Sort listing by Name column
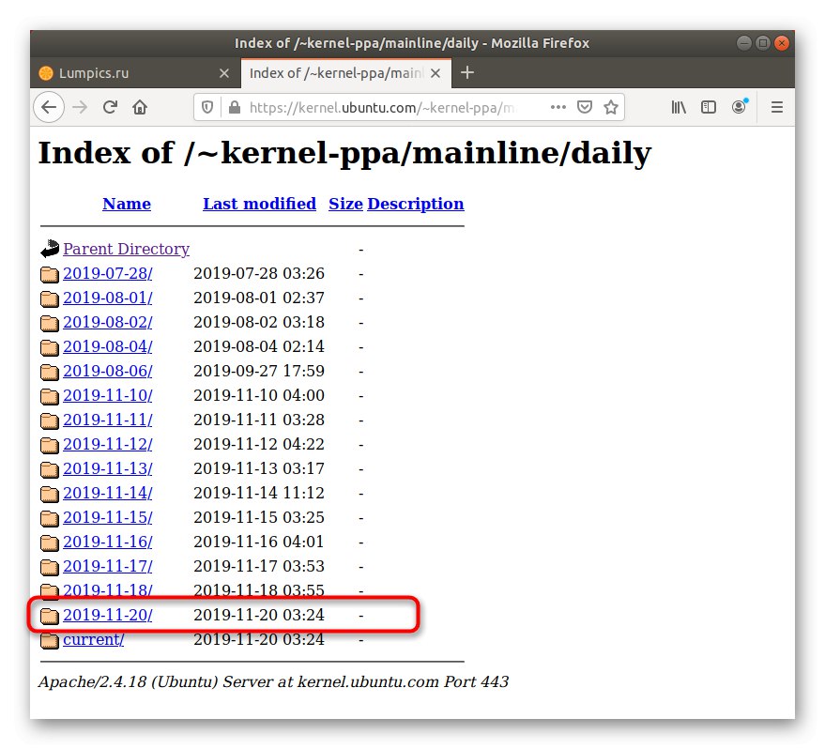 tap(127, 204)
